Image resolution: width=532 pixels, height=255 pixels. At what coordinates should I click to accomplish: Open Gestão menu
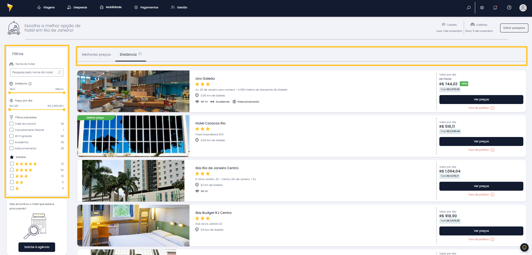(x=179, y=8)
